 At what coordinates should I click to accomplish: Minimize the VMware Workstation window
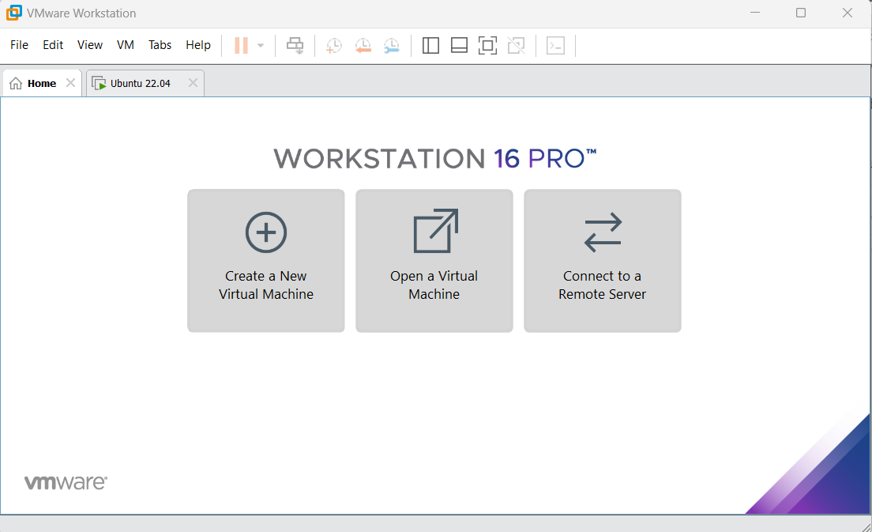[754, 13]
